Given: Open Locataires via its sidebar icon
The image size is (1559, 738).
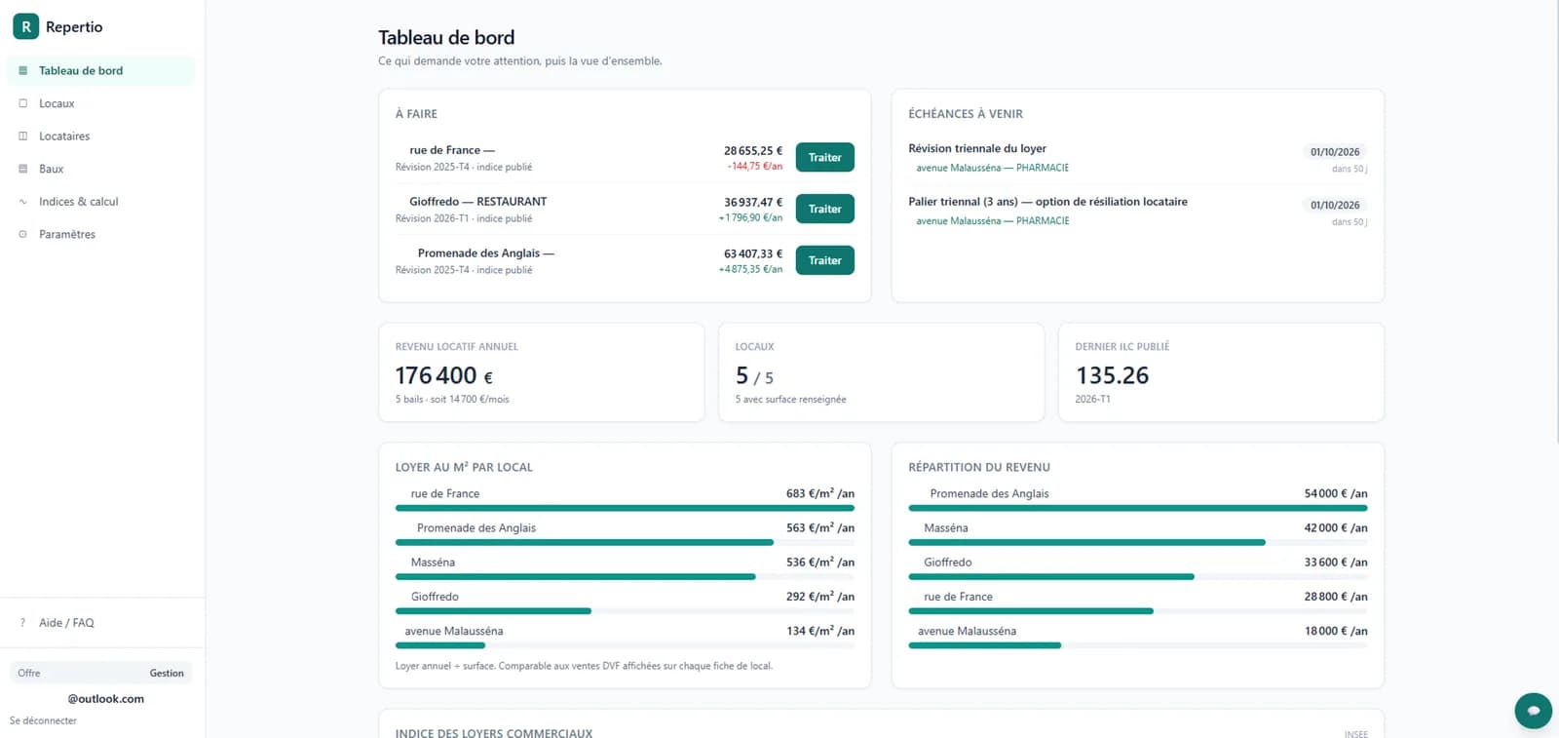Looking at the screenshot, I should point(23,136).
